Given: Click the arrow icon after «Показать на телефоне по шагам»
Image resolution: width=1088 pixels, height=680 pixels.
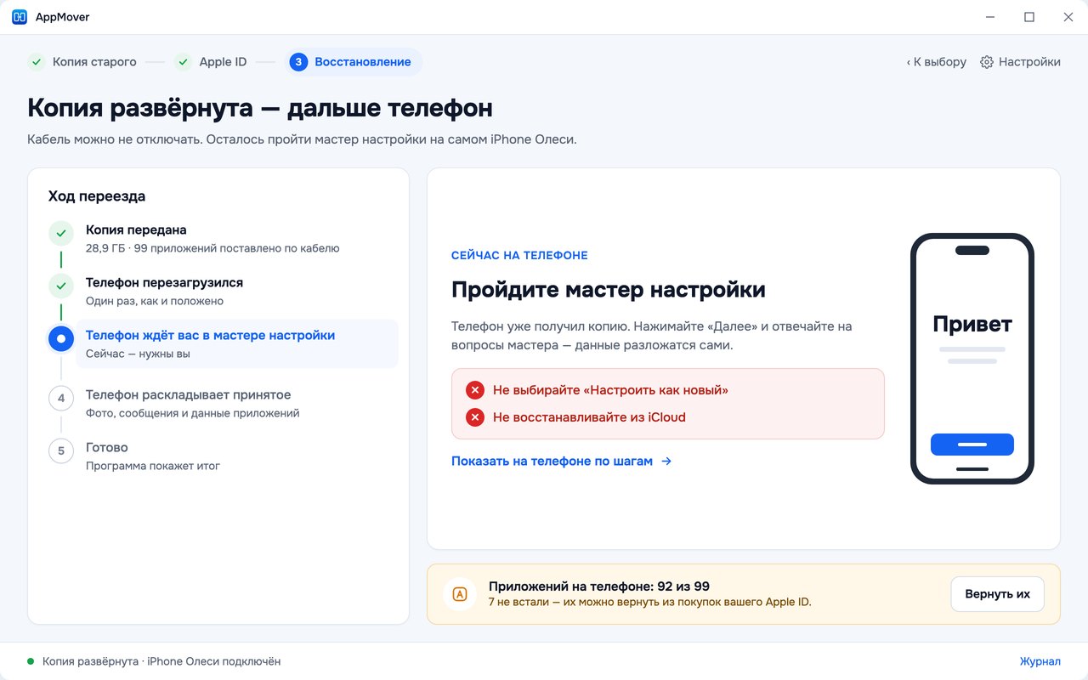Looking at the screenshot, I should coord(666,462).
